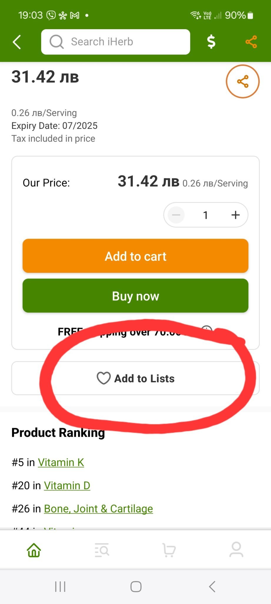The height and width of the screenshot is (604, 271).
Task: Open the Vitamin D category link
Action: point(67,485)
